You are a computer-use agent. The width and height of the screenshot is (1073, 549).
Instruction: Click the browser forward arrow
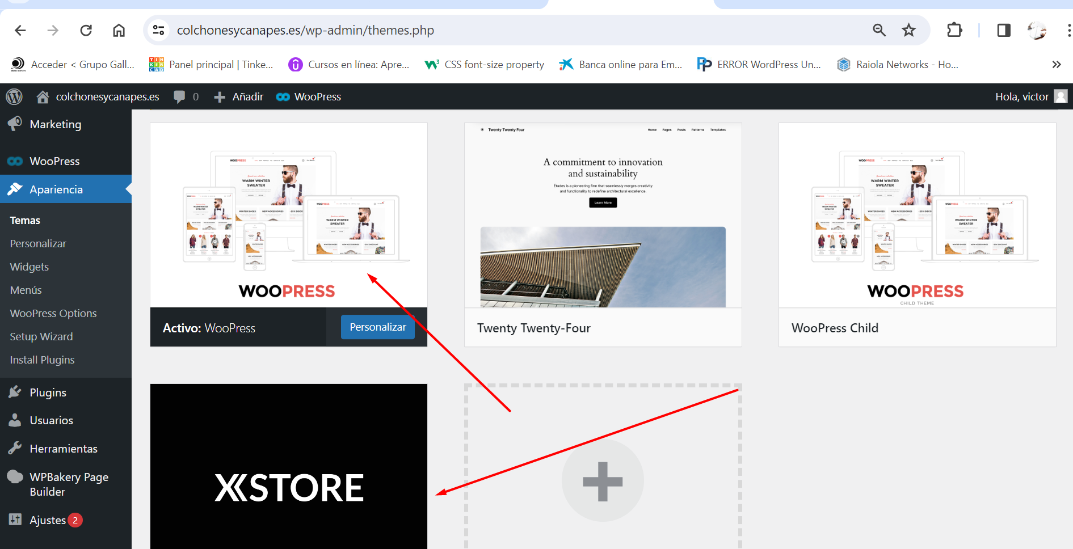(x=53, y=31)
